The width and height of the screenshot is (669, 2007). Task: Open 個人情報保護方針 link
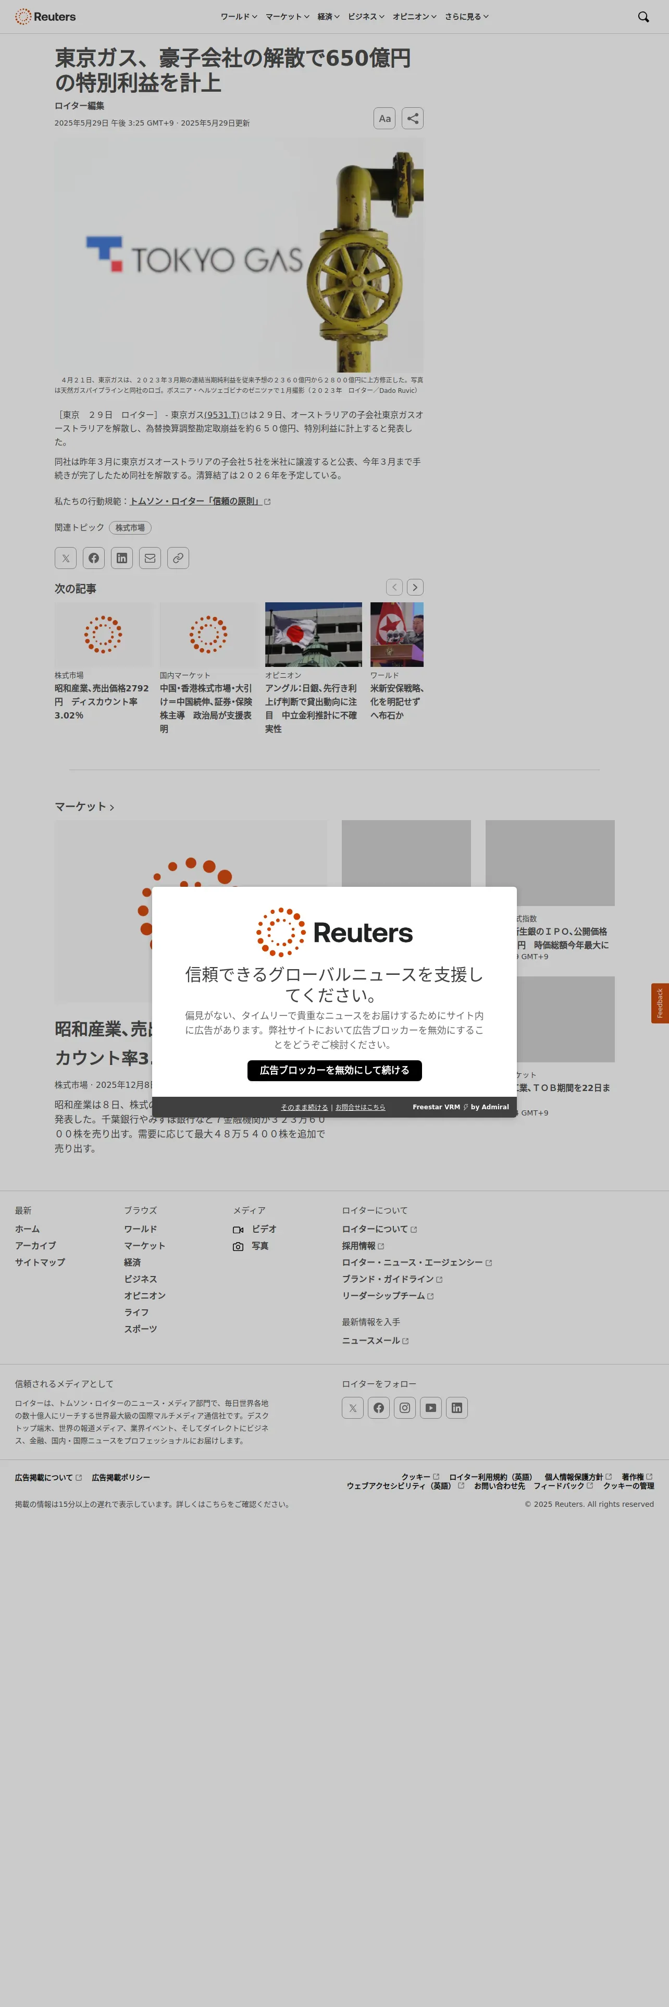coord(578,1477)
